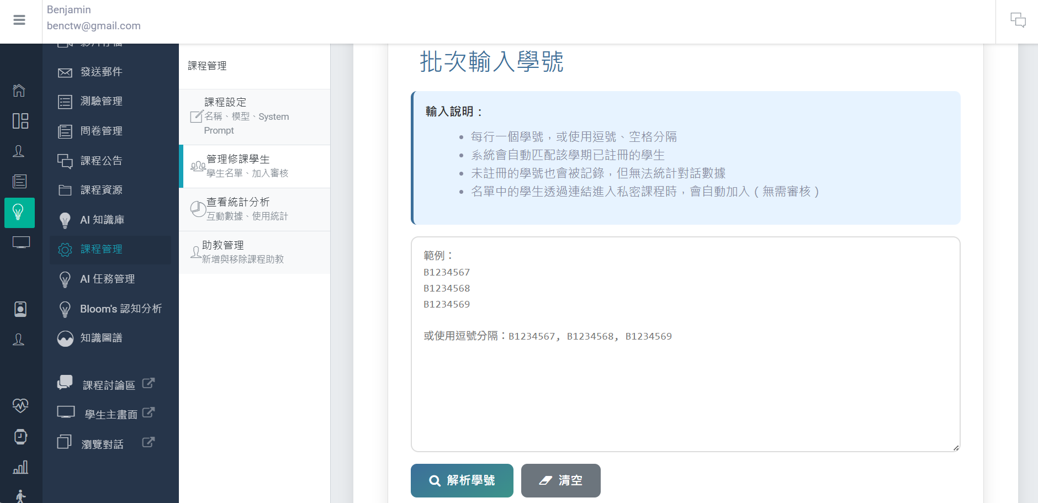Click the chat icon at top right

(1018, 19)
